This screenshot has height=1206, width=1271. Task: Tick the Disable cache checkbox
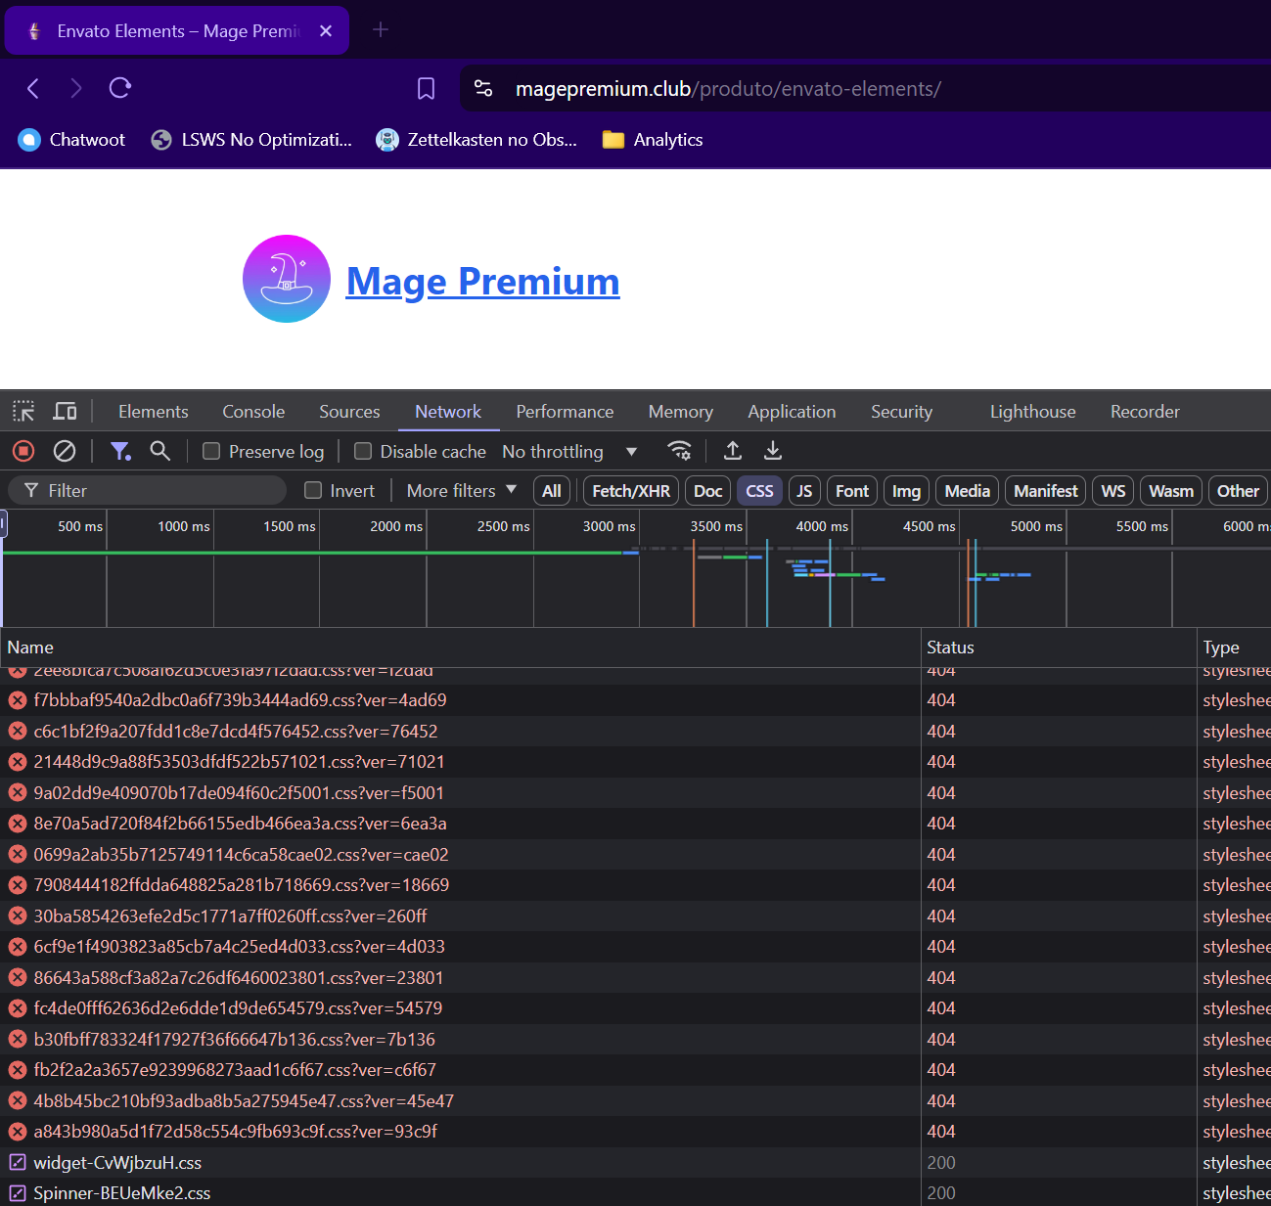click(x=363, y=451)
